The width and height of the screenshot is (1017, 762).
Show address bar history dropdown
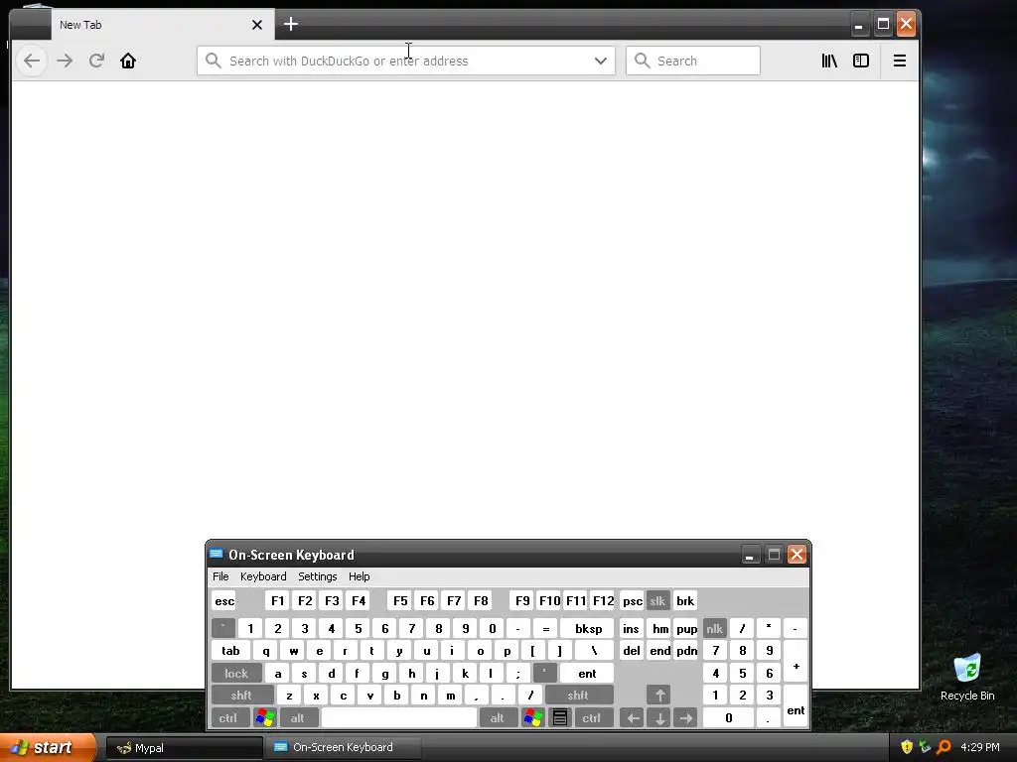601,61
